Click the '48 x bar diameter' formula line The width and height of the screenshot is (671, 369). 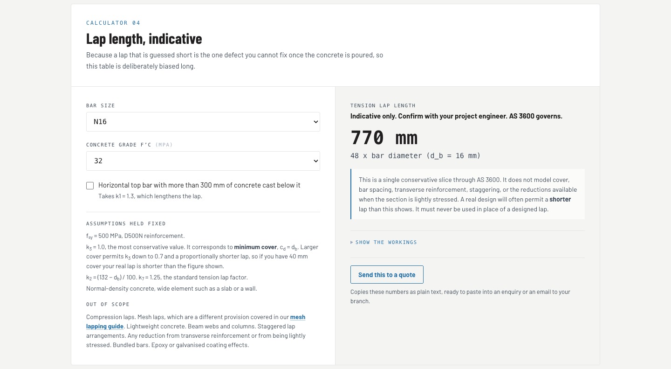click(415, 156)
